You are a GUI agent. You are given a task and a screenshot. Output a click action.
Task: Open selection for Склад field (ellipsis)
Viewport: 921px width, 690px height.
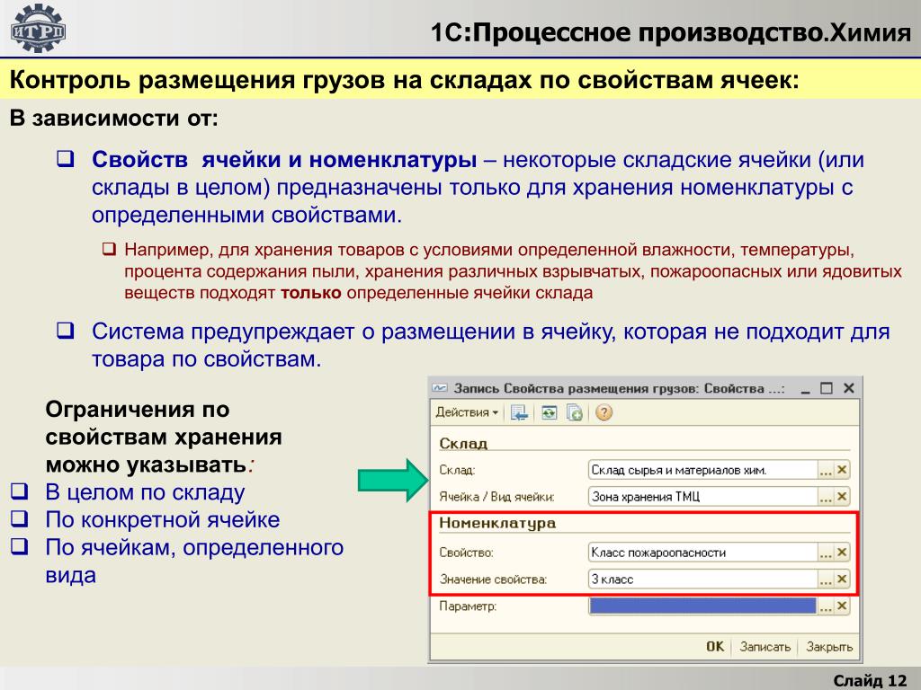pyautogui.click(x=826, y=470)
